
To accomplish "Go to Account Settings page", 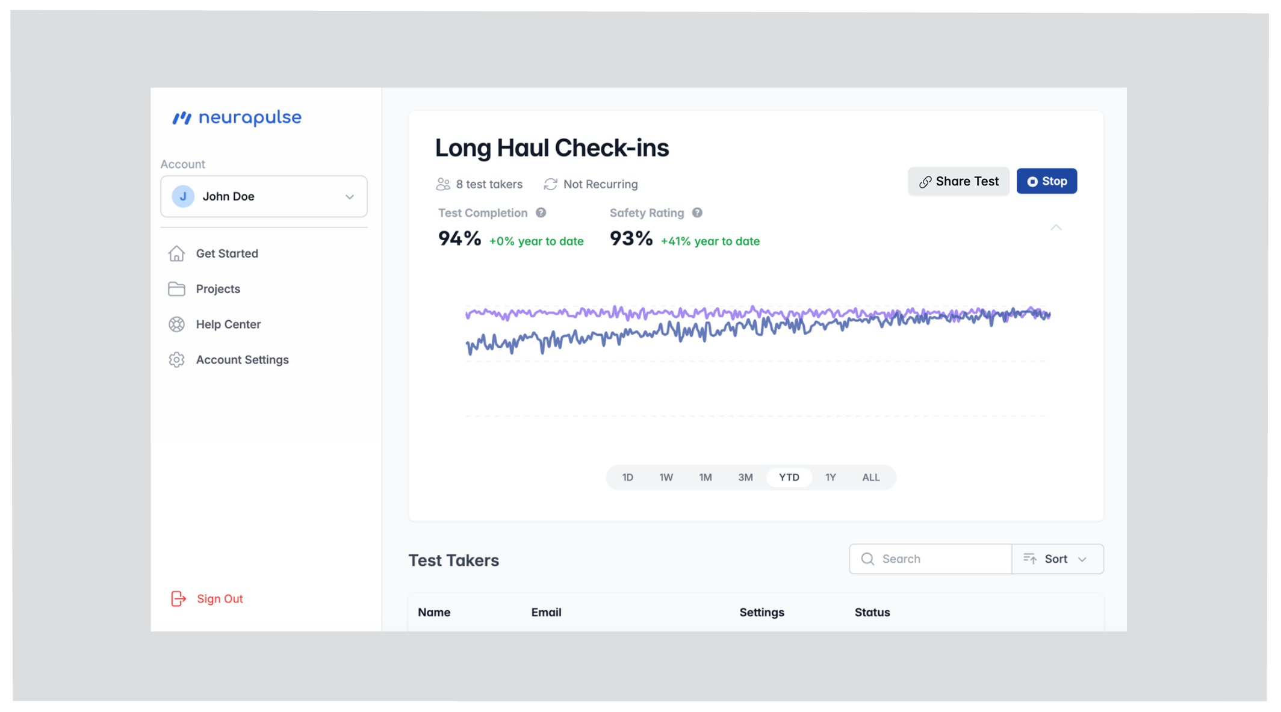I will [242, 360].
